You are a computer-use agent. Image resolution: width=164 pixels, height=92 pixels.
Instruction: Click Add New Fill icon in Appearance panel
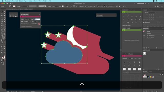[146, 48]
